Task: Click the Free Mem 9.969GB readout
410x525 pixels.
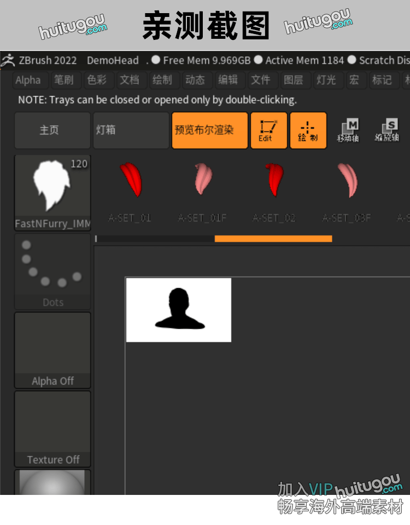Action: click(x=207, y=61)
